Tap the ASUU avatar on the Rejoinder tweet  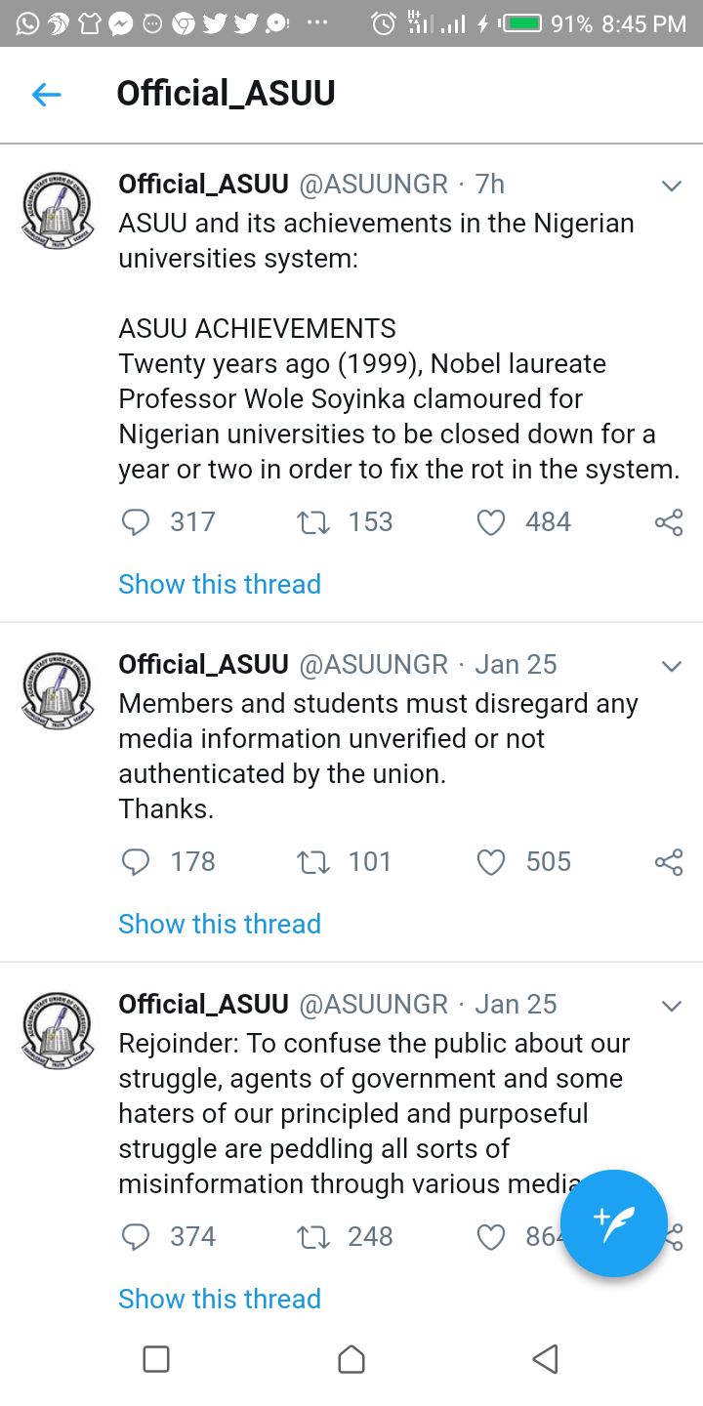[58, 1030]
